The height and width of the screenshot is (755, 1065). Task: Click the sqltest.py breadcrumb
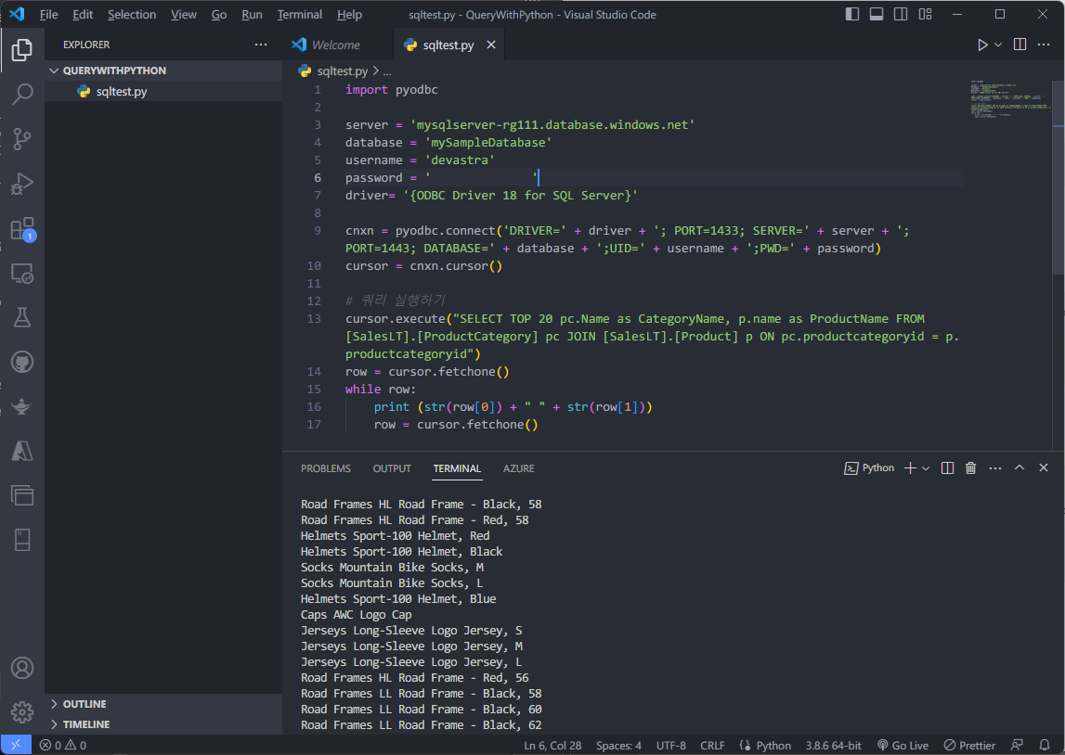(x=343, y=71)
